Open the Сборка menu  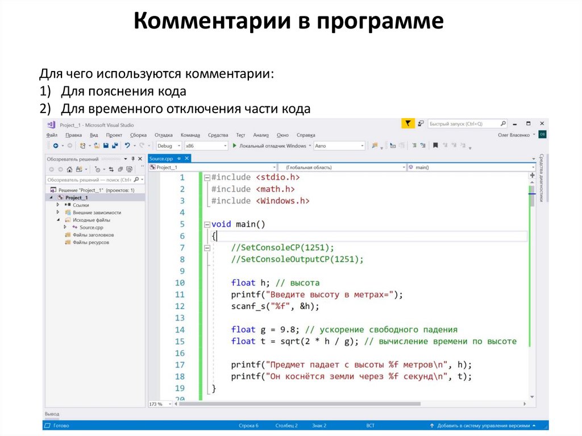coord(138,135)
